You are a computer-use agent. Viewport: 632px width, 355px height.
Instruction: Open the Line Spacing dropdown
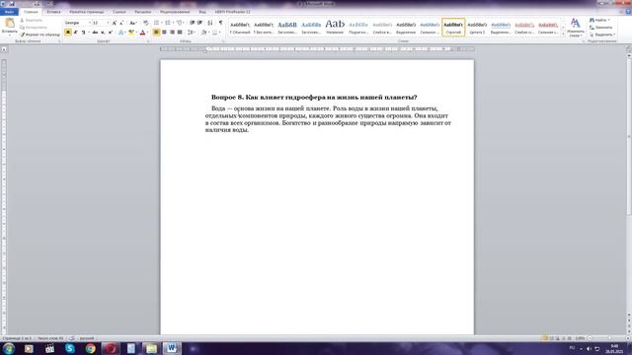pos(191,33)
